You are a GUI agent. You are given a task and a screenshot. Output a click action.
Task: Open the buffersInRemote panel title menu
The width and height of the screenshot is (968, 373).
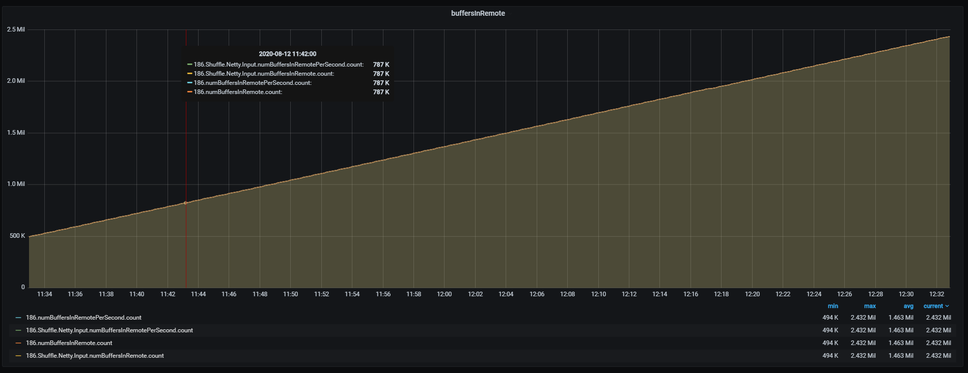coord(478,13)
